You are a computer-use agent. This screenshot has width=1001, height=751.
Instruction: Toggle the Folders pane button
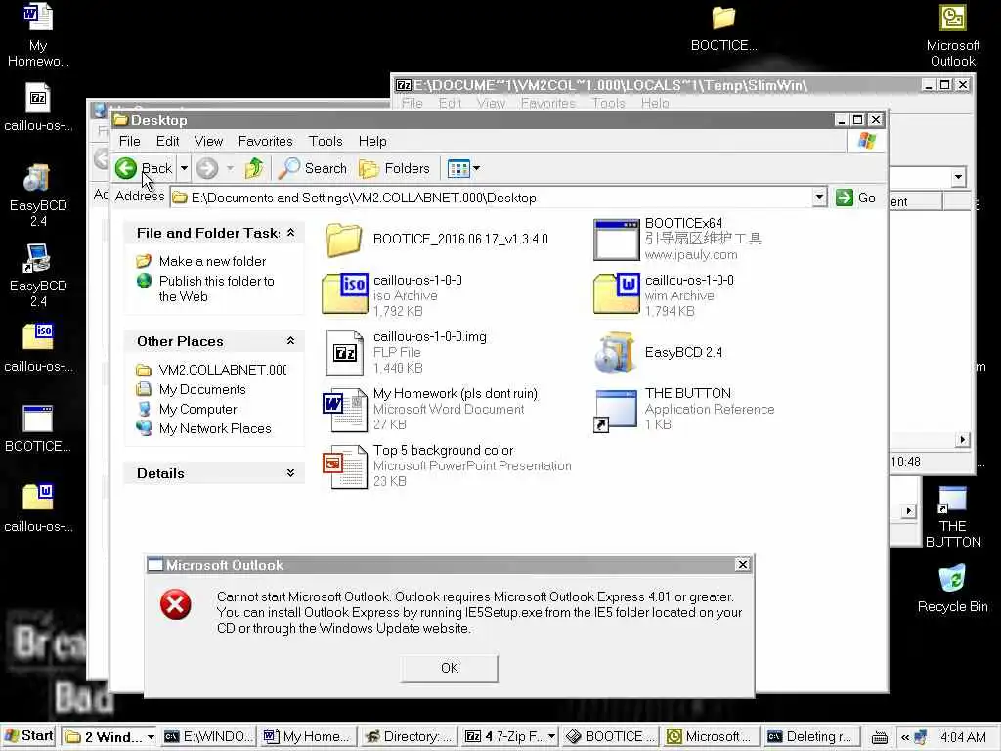point(395,168)
